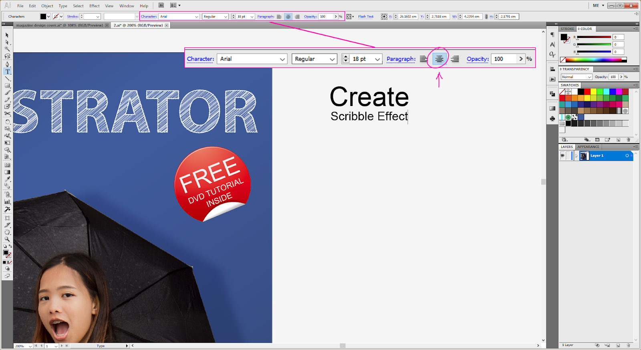Open the ME workspace switcher
Screen dimensions: 641x350
click(599, 6)
